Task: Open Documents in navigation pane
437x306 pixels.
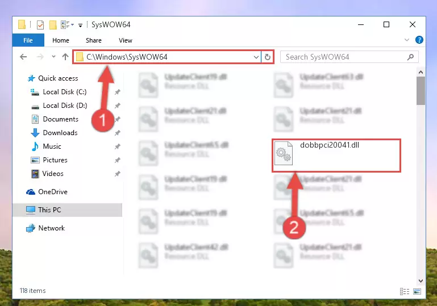Action: click(60, 119)
